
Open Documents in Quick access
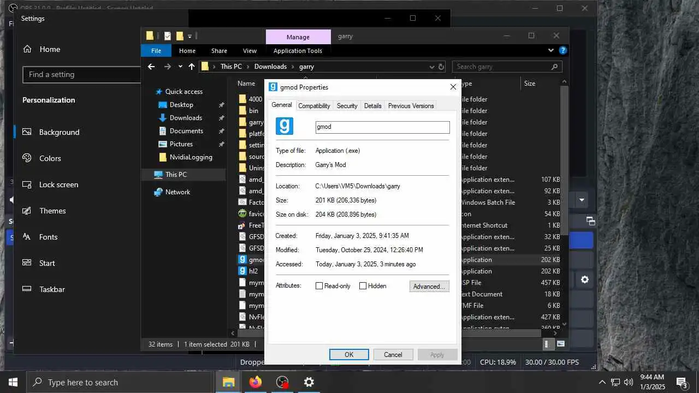tap(186, 131)
